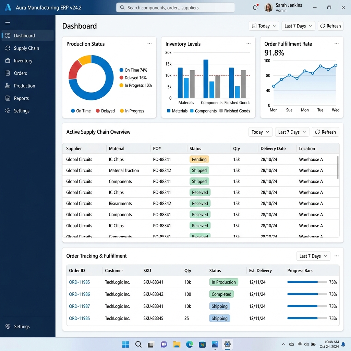Toggle the hamburger menu in sidebar
Image resolution: width=351 pixels, height=351 pixels.
click(8, 22)
